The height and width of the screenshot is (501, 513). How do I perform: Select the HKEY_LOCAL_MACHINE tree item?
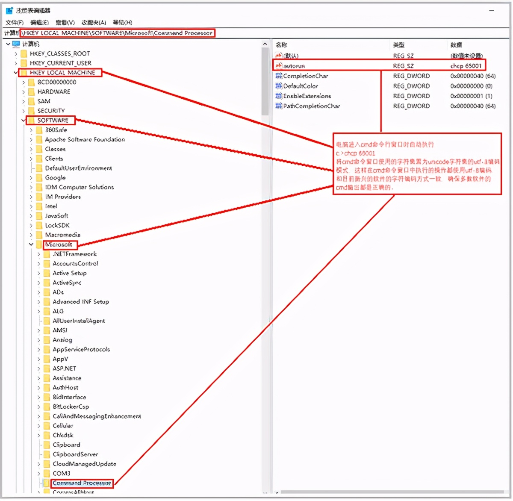click(x=62, y=73)
